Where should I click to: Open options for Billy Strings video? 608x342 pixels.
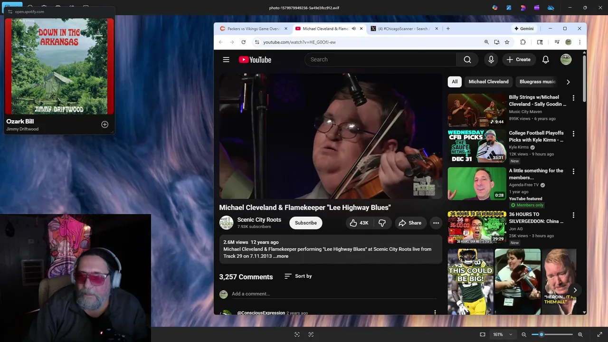click(573, 98)
